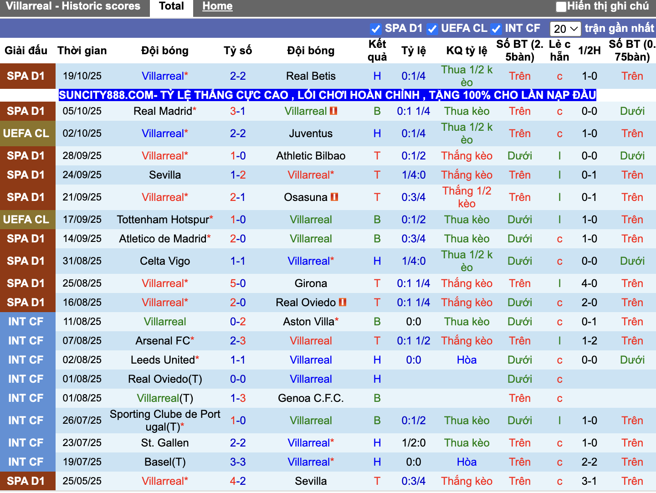Click the red card icon next to Real Oviedo on 16/08/25
656x493 pixels.
coord(343,302)
